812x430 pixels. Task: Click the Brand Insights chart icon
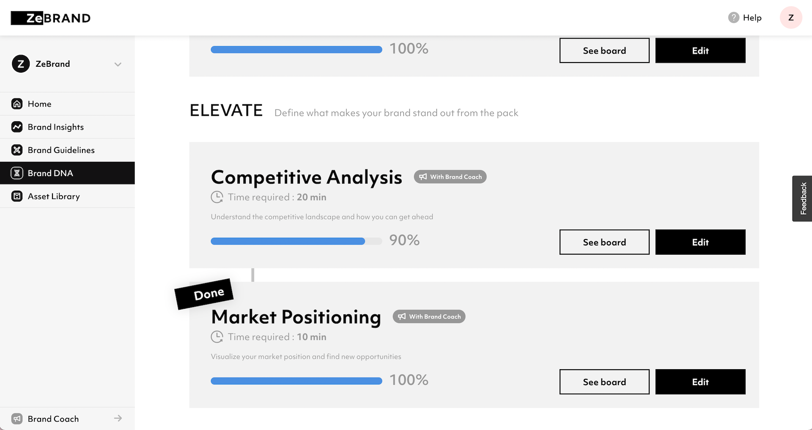coord(17,127)
